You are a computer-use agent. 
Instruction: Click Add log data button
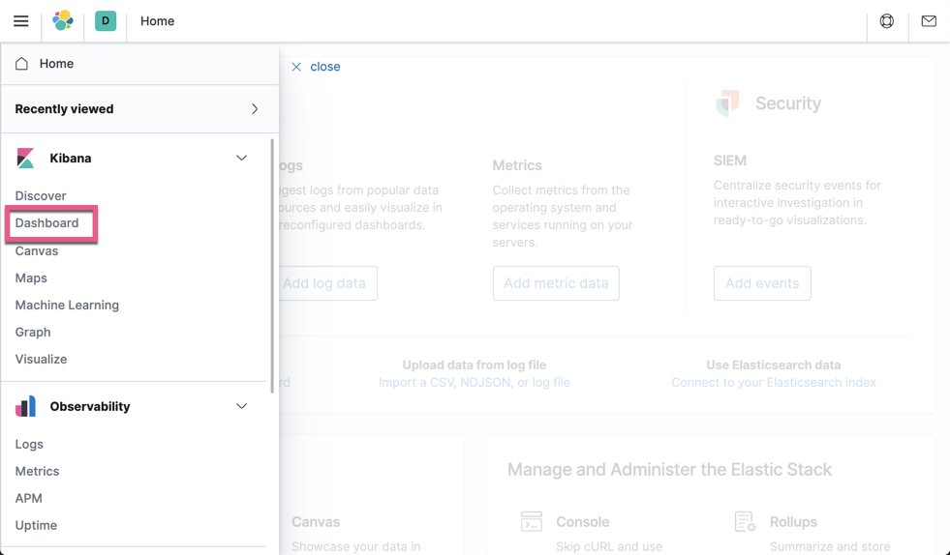tap(327, 283)
